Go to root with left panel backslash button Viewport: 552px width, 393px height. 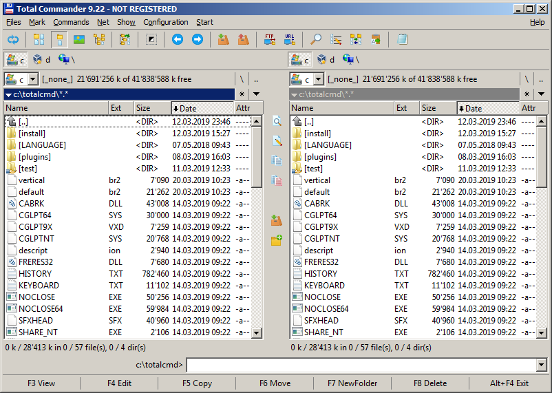click(242, 79)
